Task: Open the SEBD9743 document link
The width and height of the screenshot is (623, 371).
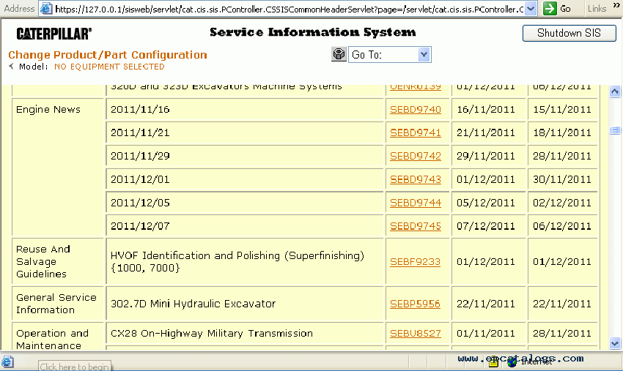Action: click(x=415, y=180)
